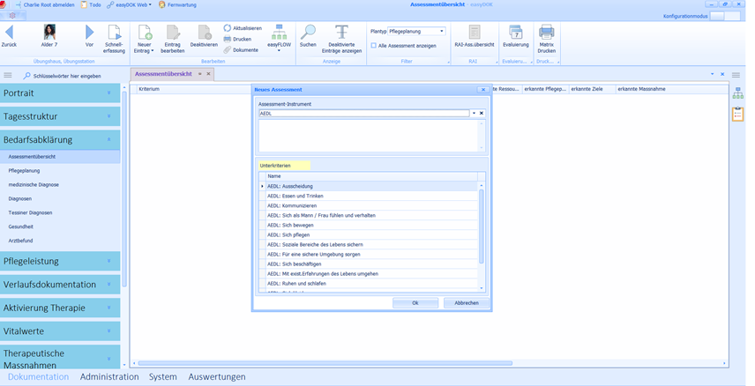The image size is (755, 386).
Task: Start Fernwartung remote support
Action: 177,4
